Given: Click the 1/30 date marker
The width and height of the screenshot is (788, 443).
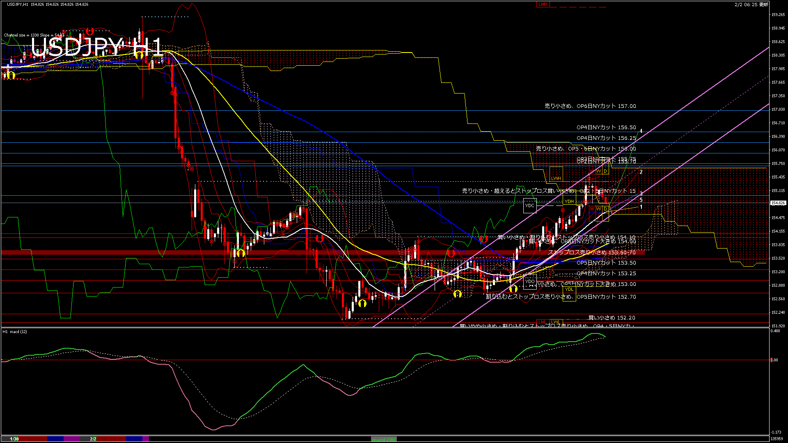Looking at the screenshot, I should 14,439.
